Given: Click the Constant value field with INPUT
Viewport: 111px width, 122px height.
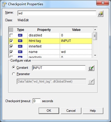Looking at the screenshot, I should coord(59,68).
